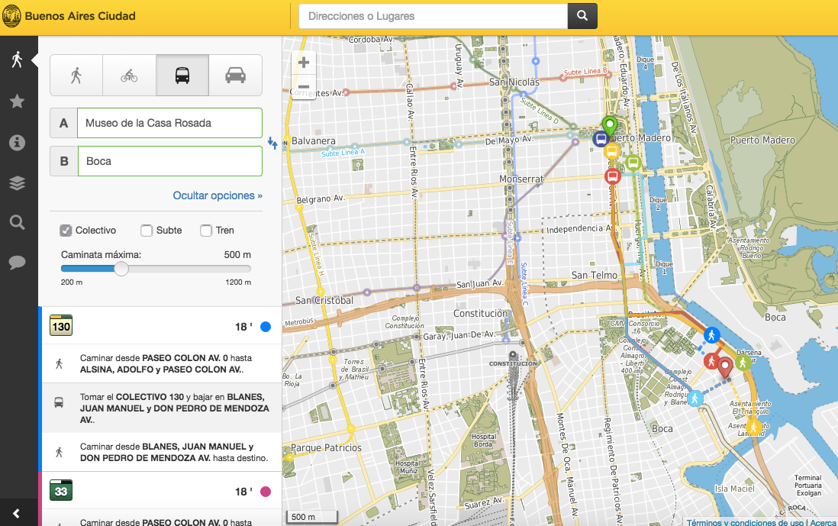Viewport: 838px width, 526px height.
Task: Open Términos y condiciones de uso link
Action: [745, 522]
